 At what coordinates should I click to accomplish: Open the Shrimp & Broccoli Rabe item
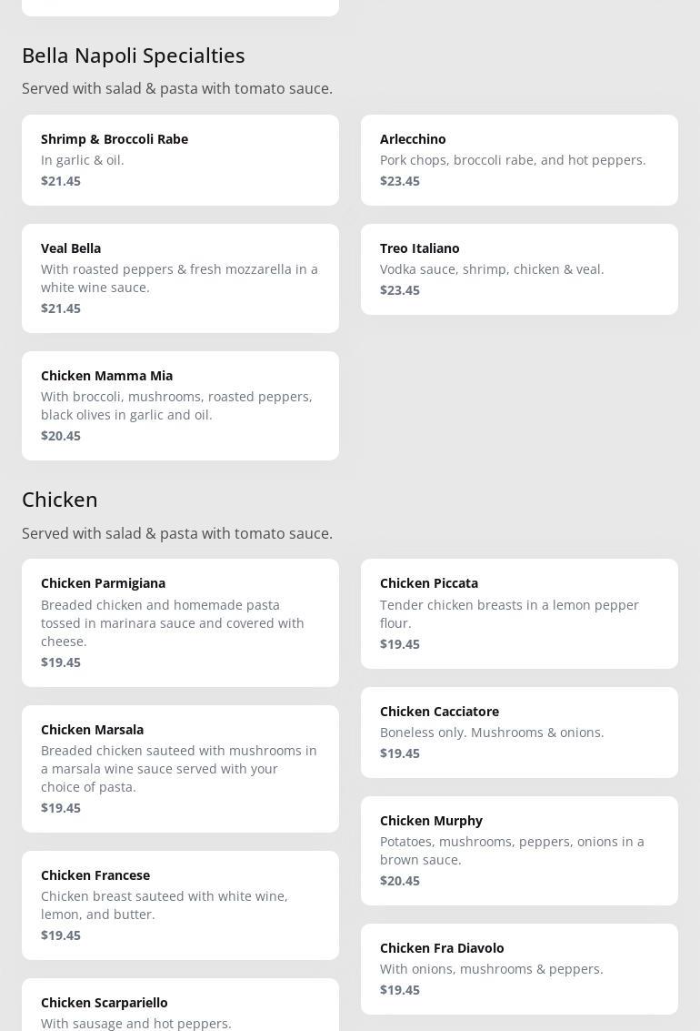(x=180, y=159)
